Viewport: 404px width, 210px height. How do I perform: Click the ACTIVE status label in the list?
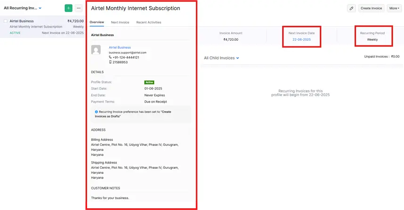coord(15,33)
